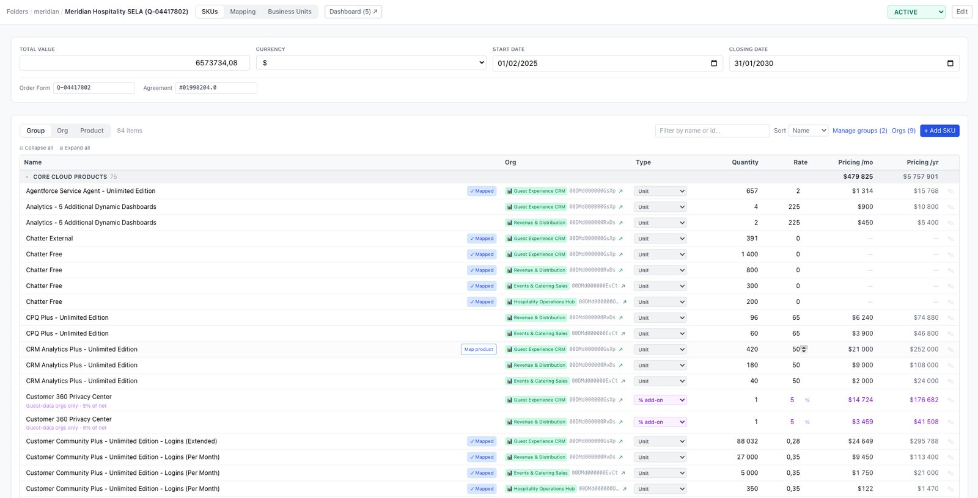Select the Org view tab
Screen dimensions: 978x498
tap(62, 131)
